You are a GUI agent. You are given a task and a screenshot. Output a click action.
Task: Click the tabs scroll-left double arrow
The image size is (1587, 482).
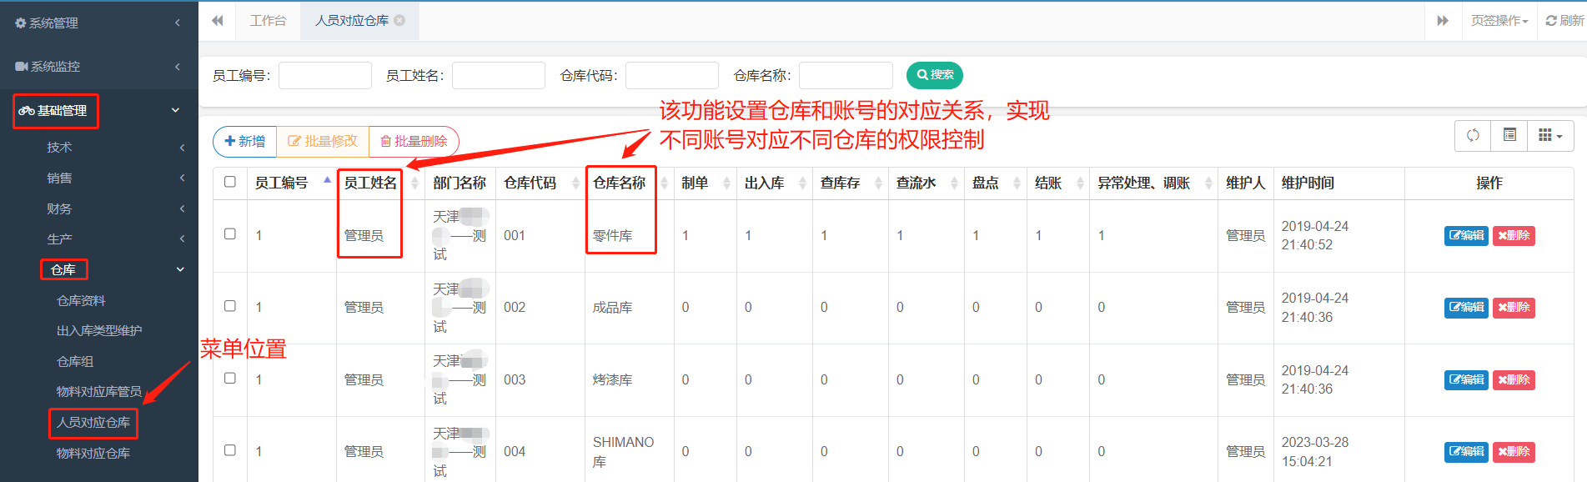[x=218, y=21]
